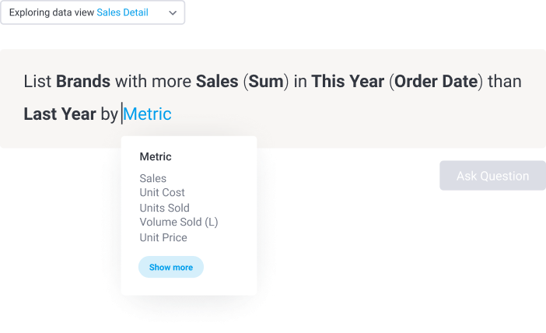Select Units Sold in the suggestion popup

click(x=164, y=208)
